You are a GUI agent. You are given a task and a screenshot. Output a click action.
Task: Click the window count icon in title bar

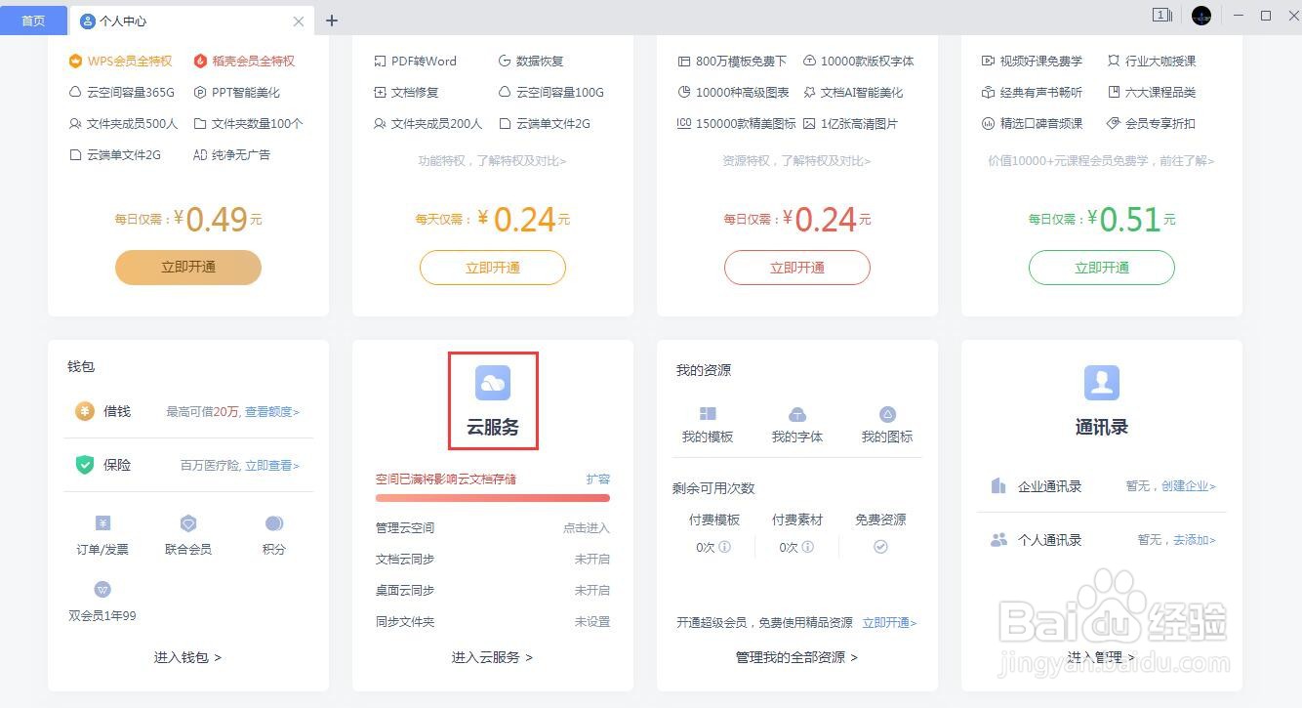[x=1162, y=15]
